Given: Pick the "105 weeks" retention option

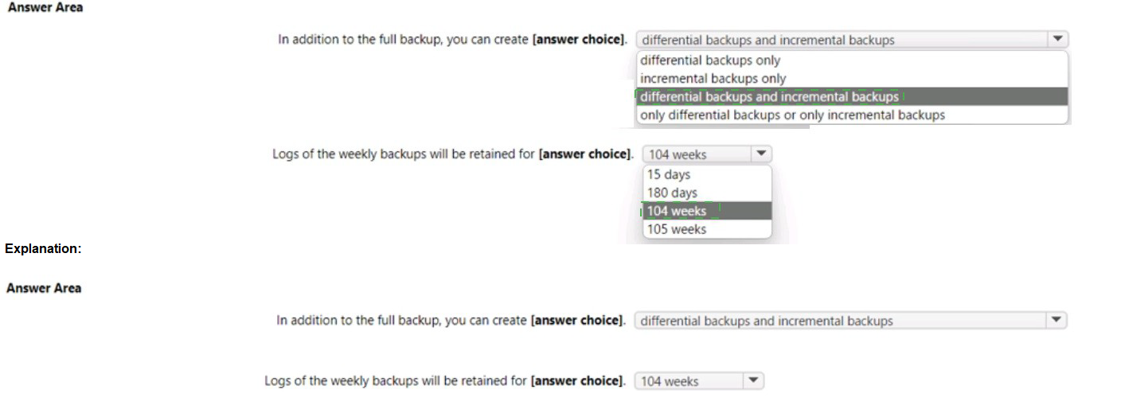Looking at the screenshot, I should pyautogui.click(x=677, y=229).
